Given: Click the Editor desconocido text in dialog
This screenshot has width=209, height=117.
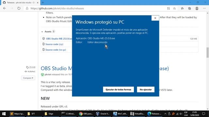Looking at the screenshot, I should pyautogui.click(x=97, y=42).
